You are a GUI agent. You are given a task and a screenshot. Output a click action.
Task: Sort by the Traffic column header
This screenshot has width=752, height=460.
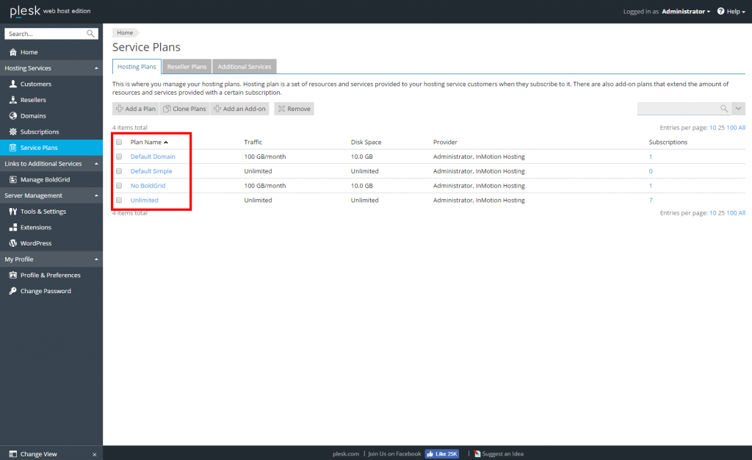click(x=253, y=142)
